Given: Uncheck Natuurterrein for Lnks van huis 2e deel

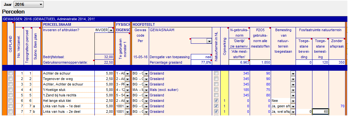Looking at the screenshot, I should [x=216, y=112].
